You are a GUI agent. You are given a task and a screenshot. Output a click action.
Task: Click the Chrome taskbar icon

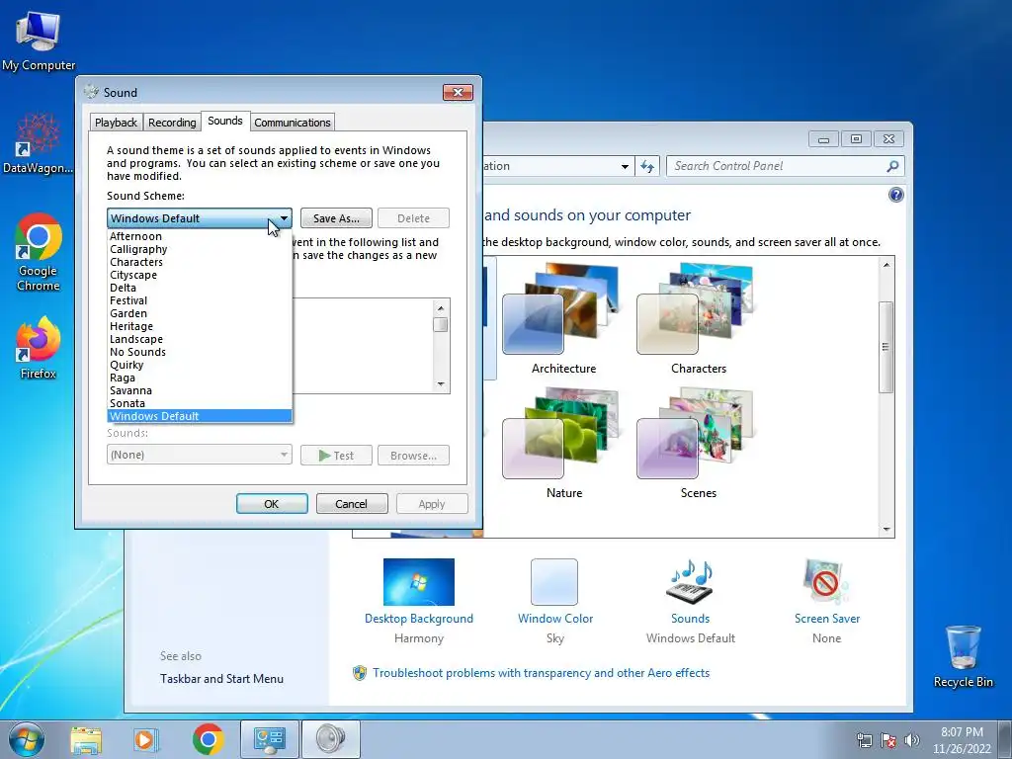coord(208,739)
